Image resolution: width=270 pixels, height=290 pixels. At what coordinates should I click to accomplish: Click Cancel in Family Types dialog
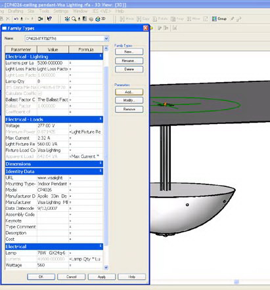pos(71,277)
